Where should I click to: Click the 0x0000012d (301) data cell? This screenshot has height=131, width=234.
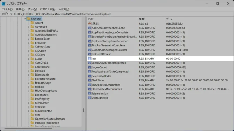tap(177, 50)
